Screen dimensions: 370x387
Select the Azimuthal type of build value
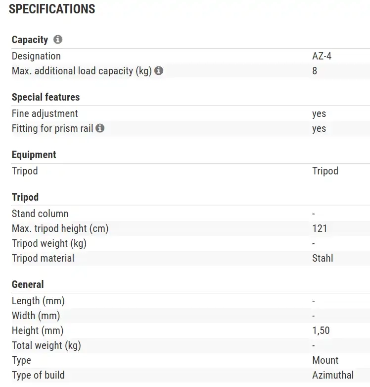[x=333, y=375]
